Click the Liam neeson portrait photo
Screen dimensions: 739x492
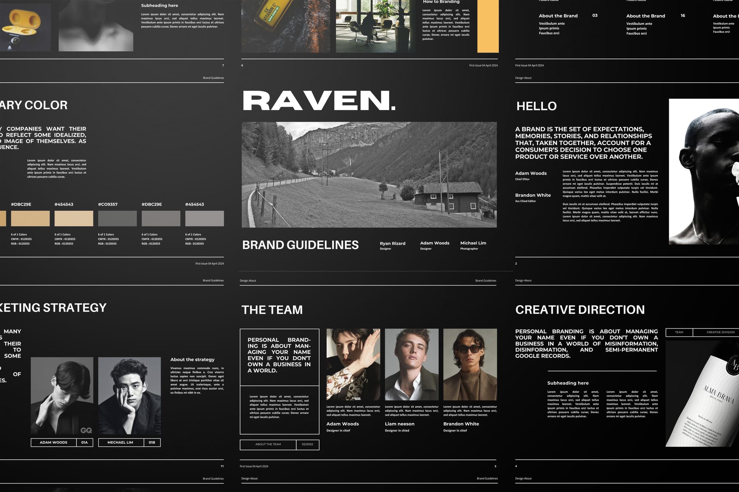[412, 364]
